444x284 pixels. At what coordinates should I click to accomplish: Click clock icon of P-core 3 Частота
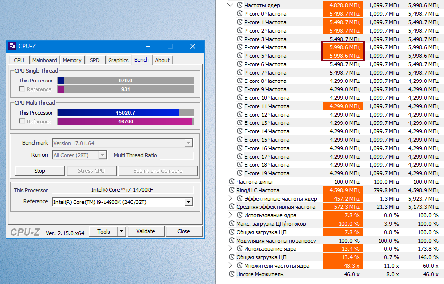[x=240, y=39]
